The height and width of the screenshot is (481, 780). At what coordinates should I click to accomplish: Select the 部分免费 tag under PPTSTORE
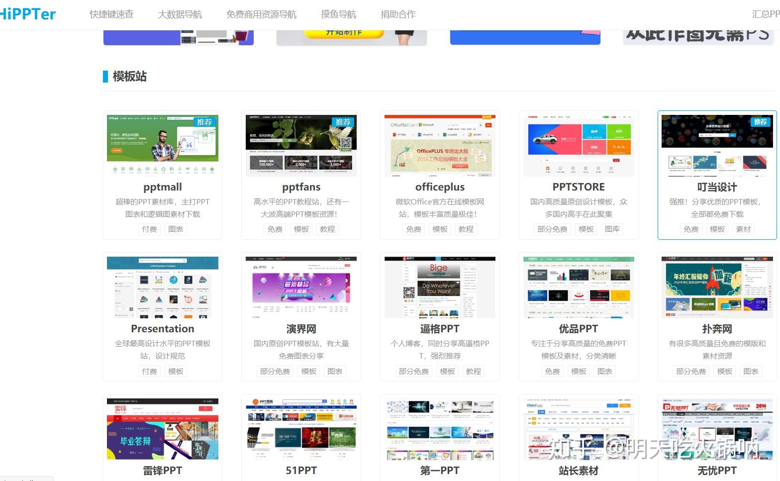[552, 229]
